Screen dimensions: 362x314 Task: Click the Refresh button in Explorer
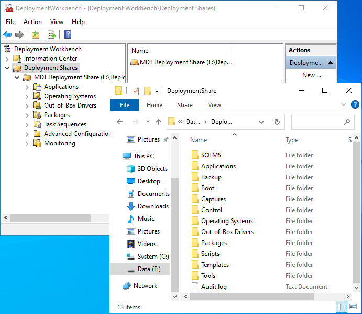277,122
